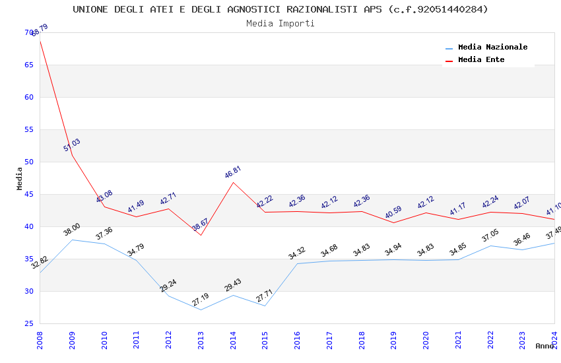Click the data label 29.24
The width and height of the screenshot is (561, 363).
(168, 285)
